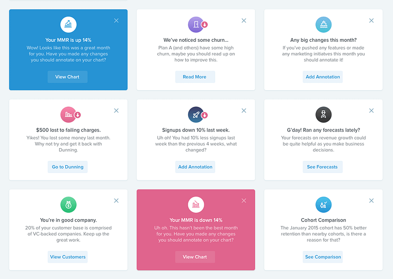Open Go to Dunning
The height and width of the screenshot is (279, 393).
pyautogui.click(x=67, y=167)
